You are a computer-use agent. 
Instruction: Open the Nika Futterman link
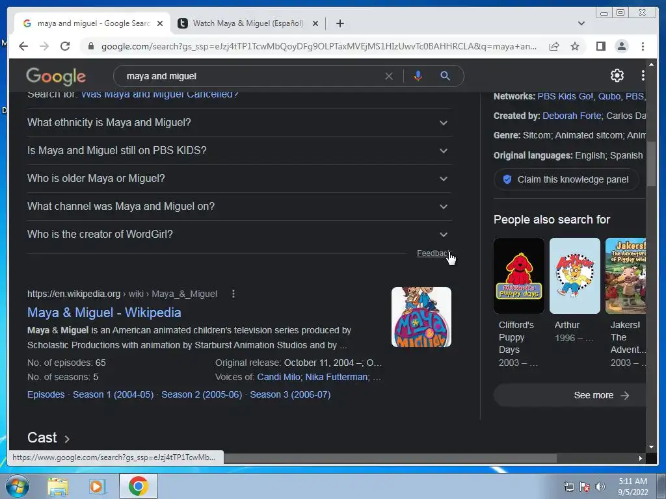336,377
